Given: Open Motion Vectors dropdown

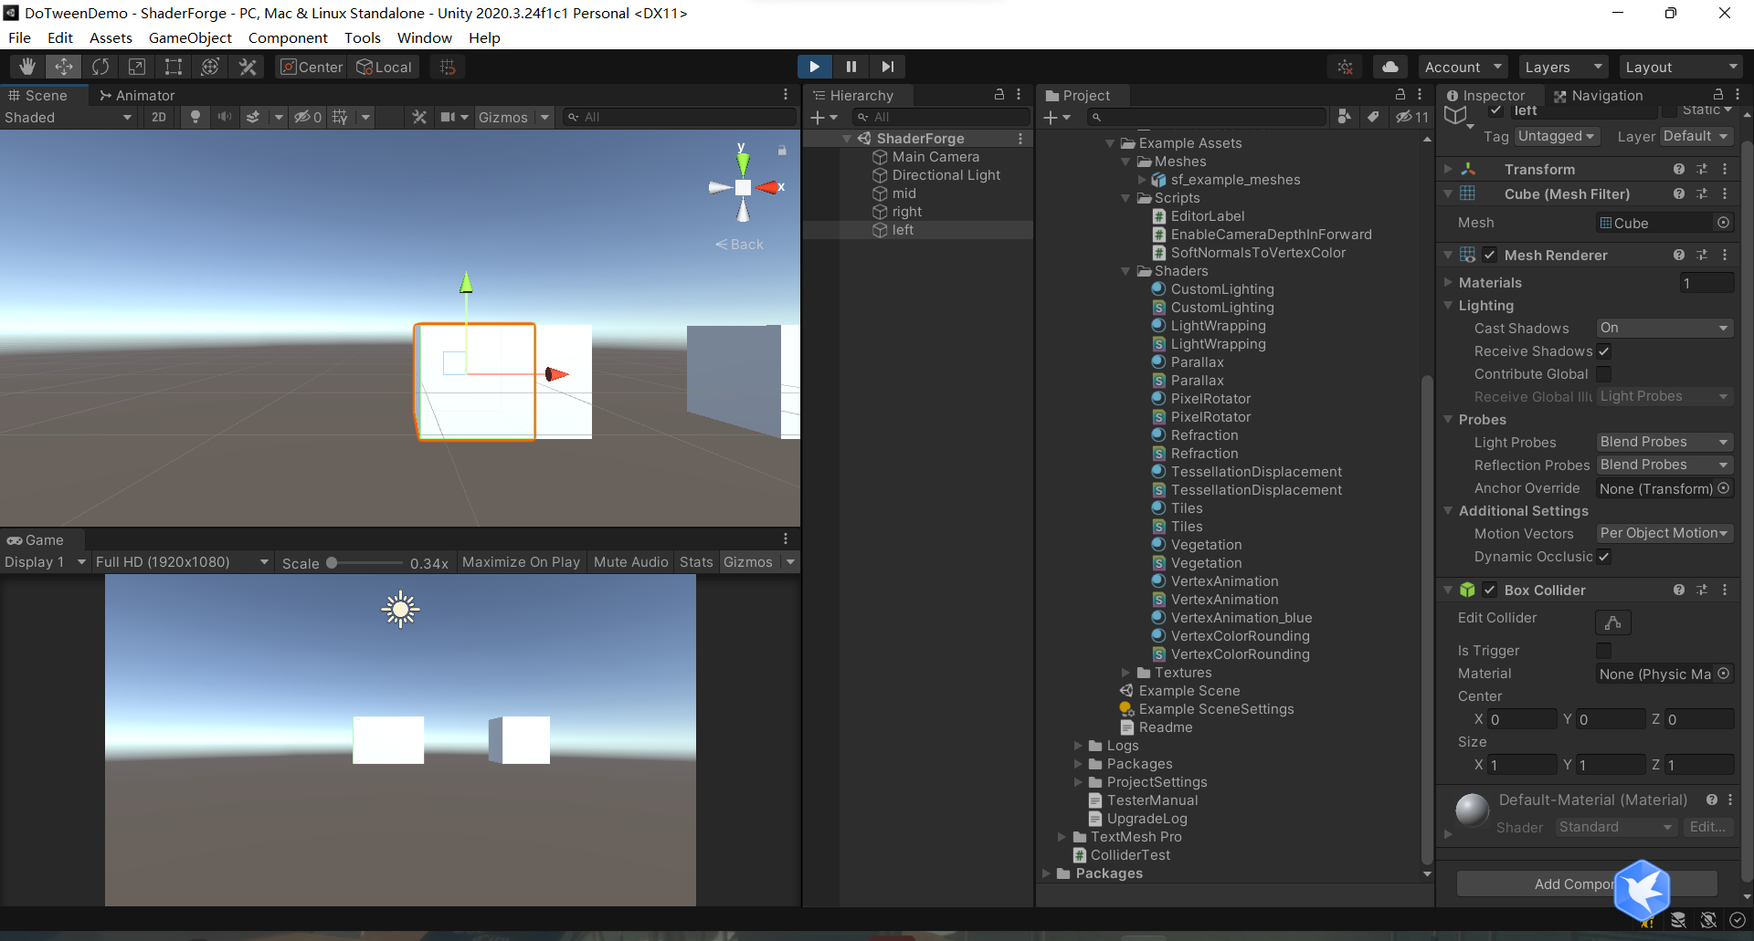Looking at the screenshot, I should tap(1664, 533).
